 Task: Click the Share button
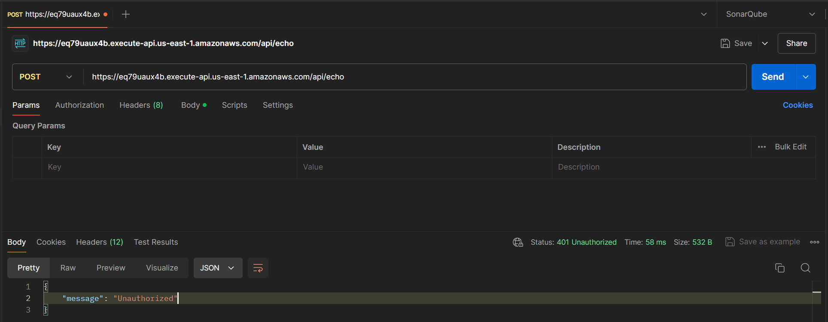click(x=797, y=43)
